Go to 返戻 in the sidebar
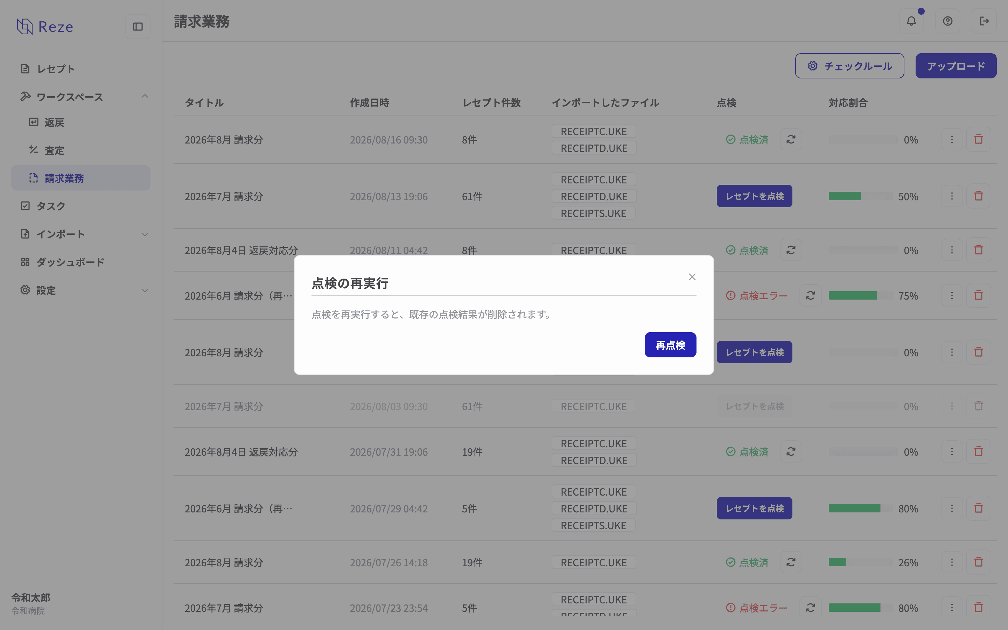This screenshot has height=630, width=1008. click(x=81, y=122)
